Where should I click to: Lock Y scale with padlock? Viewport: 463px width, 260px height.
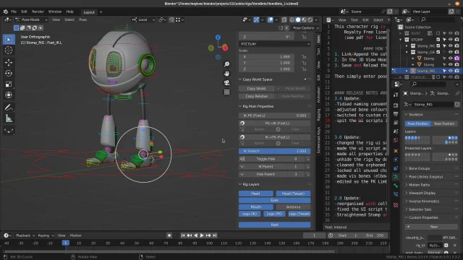point(304,63)
